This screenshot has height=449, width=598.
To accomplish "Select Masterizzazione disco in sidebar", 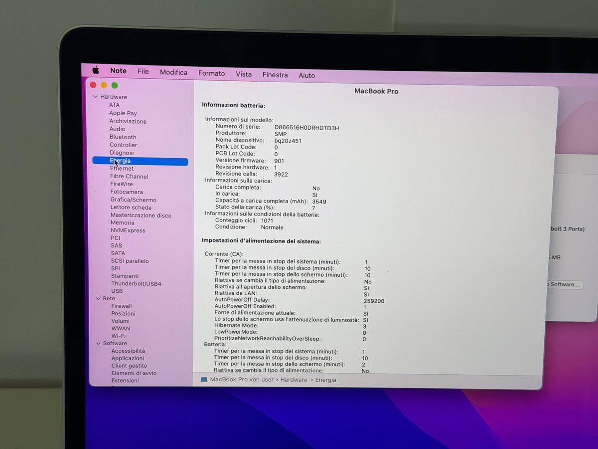I will pyautogui.click(x=141, y=216).
